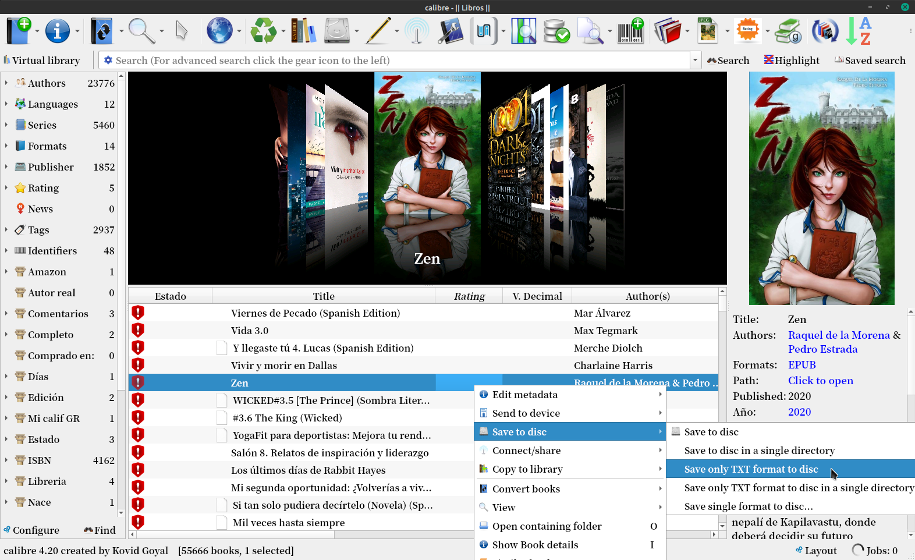This screenshot has width=915, height=560.
Task: Click the hard drive Save to disc icon
Action: click(337, 31)
